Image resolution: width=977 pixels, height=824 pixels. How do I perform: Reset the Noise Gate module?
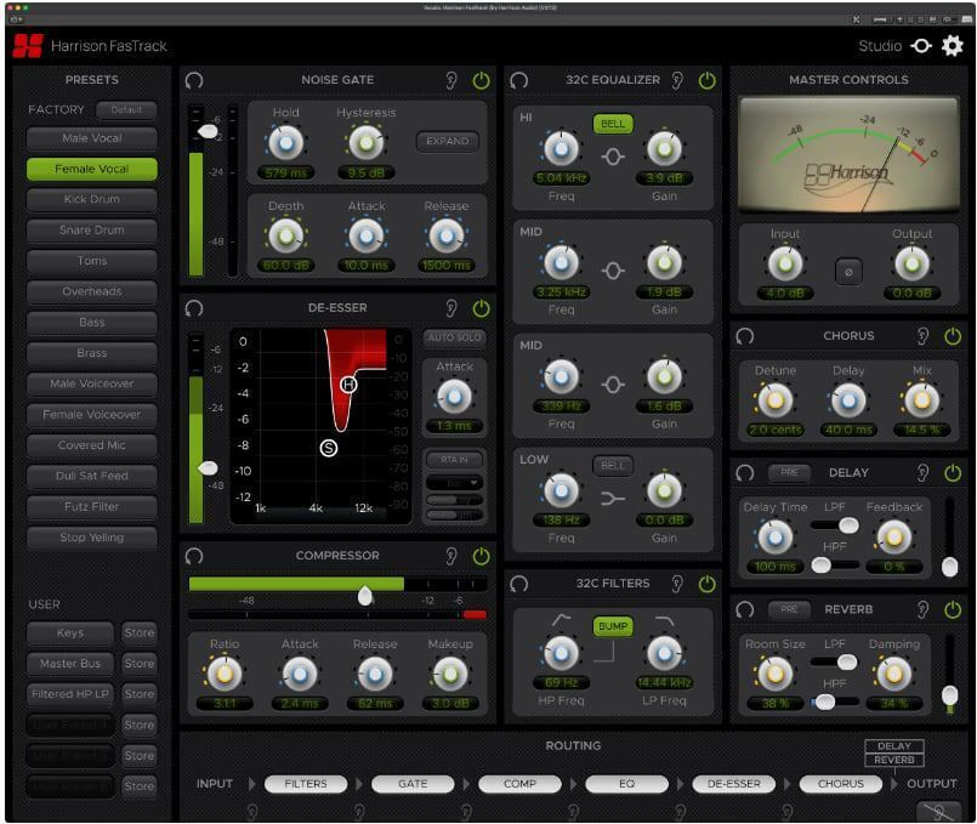click(x=194, y=80)
